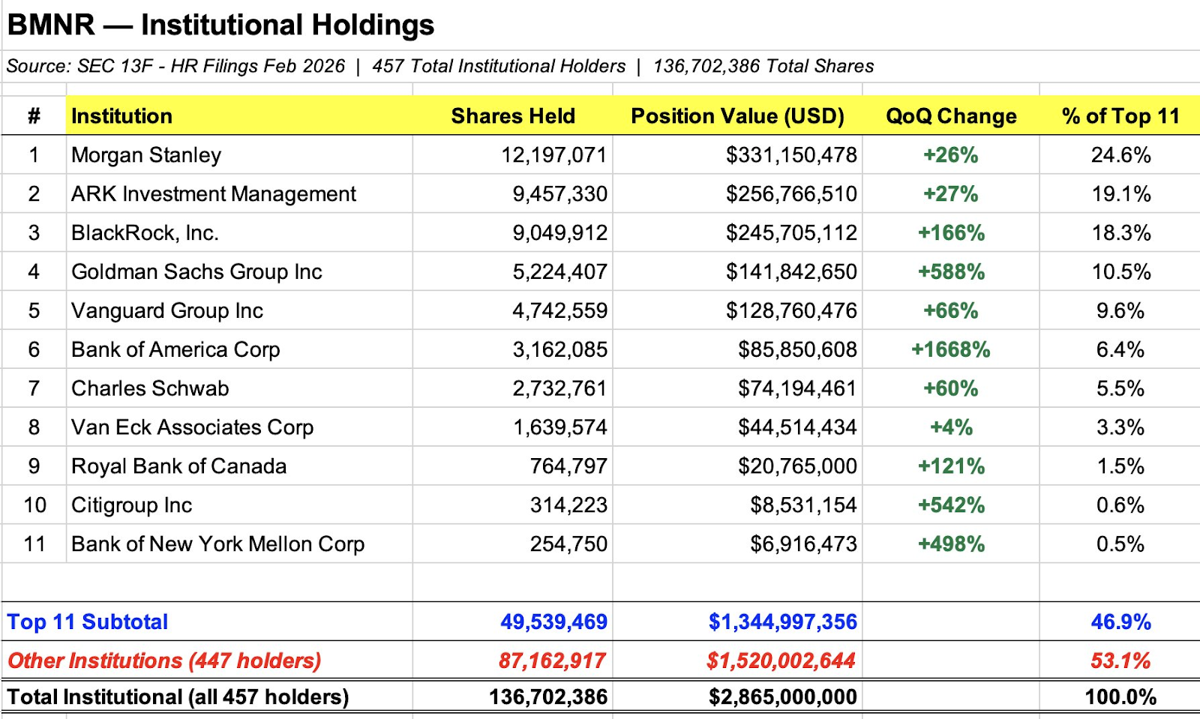Viewport: 1200px width, 719px height.
Task: Click the QoQ Change header cell
Action: [951, 116]
